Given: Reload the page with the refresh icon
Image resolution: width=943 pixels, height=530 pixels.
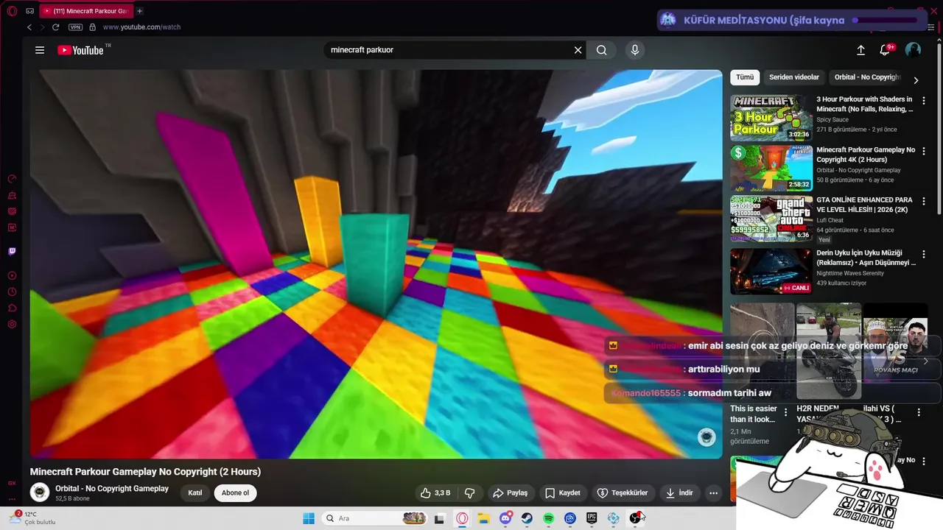Looking at the screenshot, I should pos(55,27).
